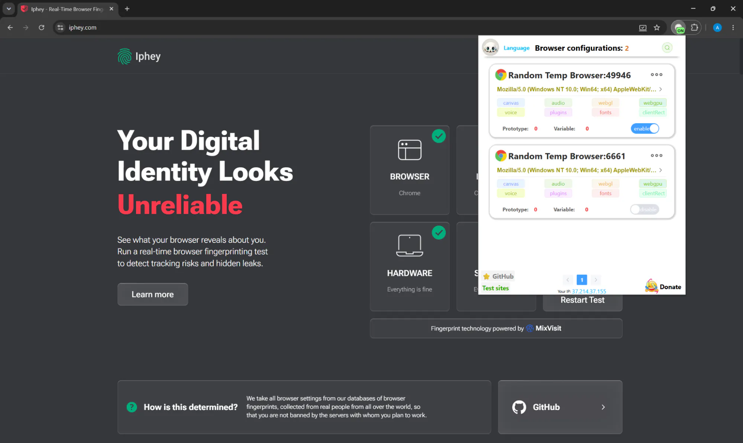Click the panda avatar in extension popup
This screenshot has width=743, height=443.
(x=491, y=48)
